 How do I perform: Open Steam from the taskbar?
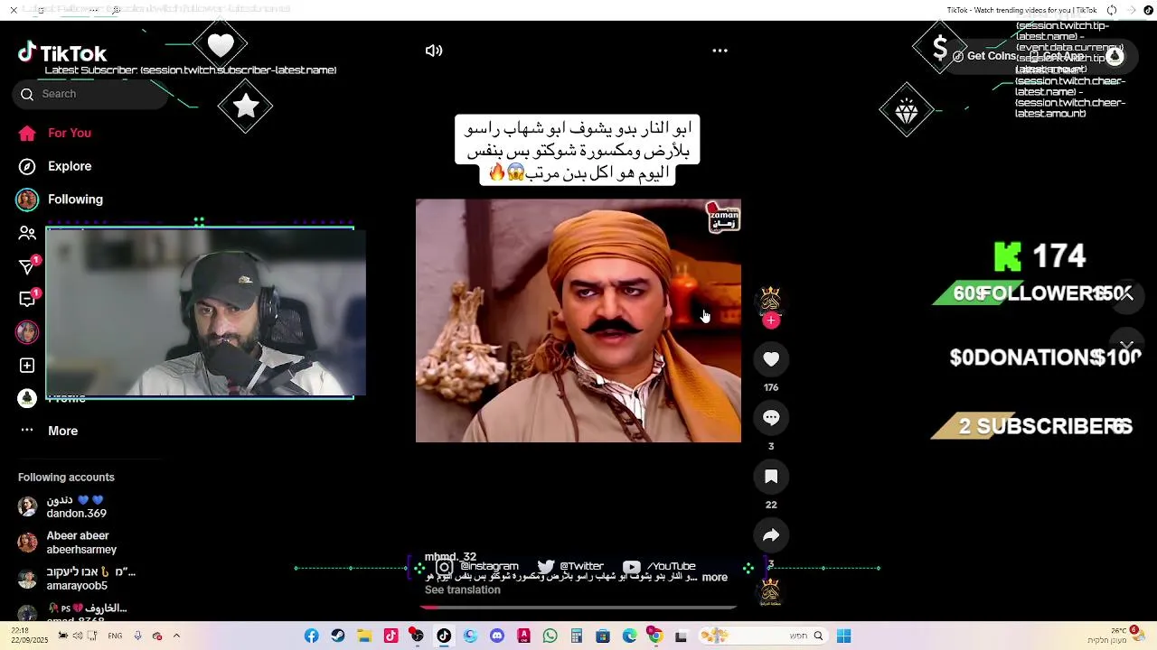(338, 636)
